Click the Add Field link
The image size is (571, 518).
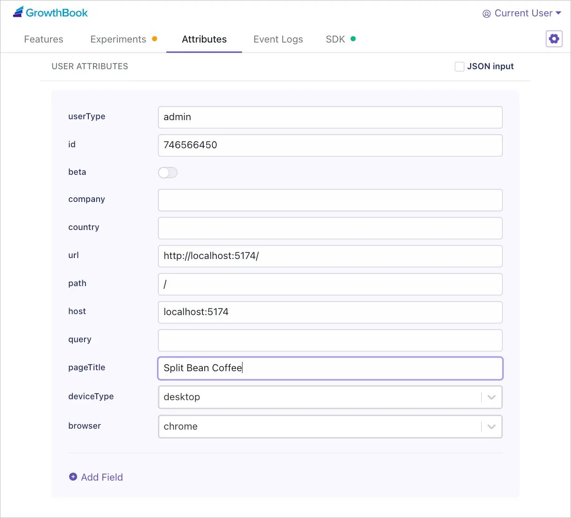point(96,477)
